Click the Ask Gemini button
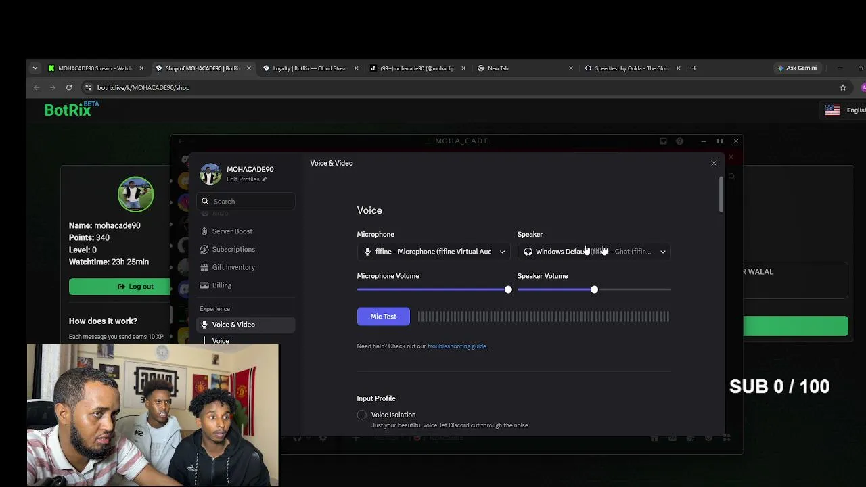Image resolution: width=866 pixels, height=487 pixels. (798, 68)
